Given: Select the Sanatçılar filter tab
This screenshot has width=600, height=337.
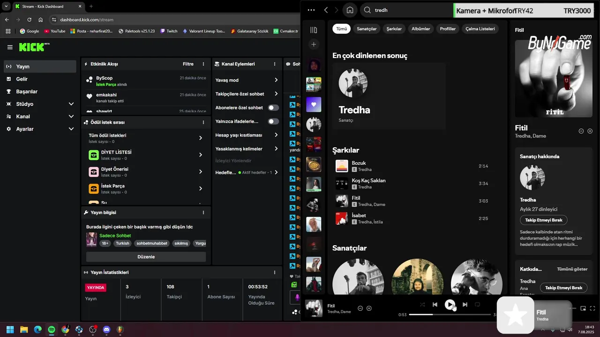Looking at the screenshot, I should point(367,29).
